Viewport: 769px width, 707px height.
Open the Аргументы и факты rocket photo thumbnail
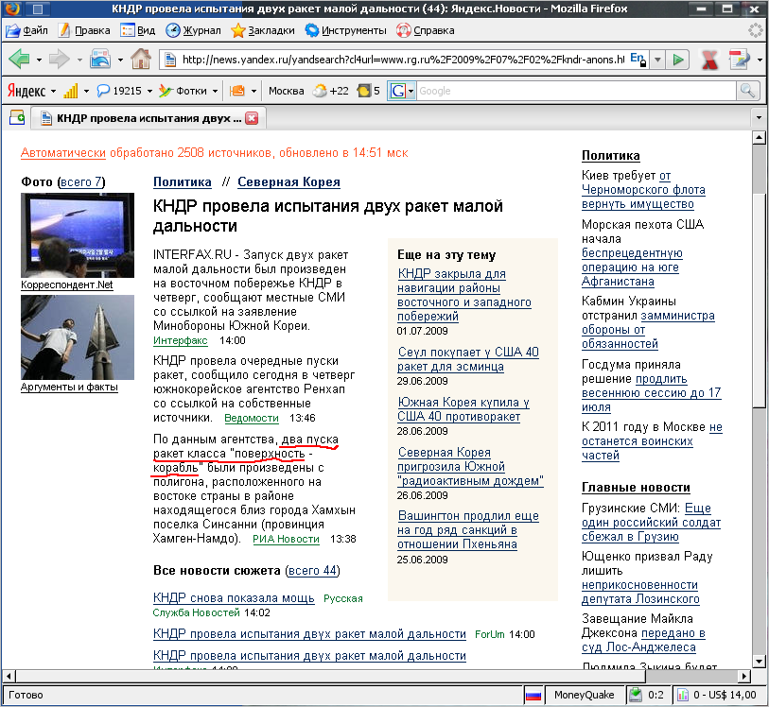coord(78,337)
